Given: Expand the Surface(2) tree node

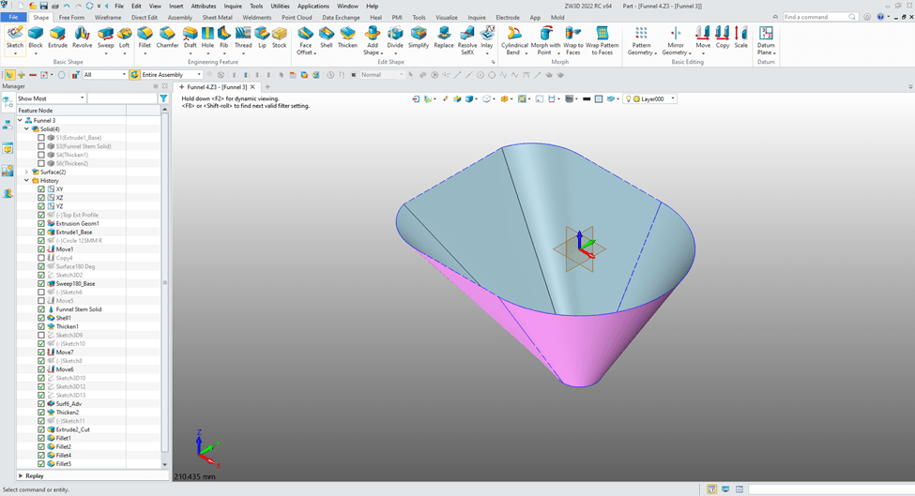Looking at the screenshot, I should 26,172.
